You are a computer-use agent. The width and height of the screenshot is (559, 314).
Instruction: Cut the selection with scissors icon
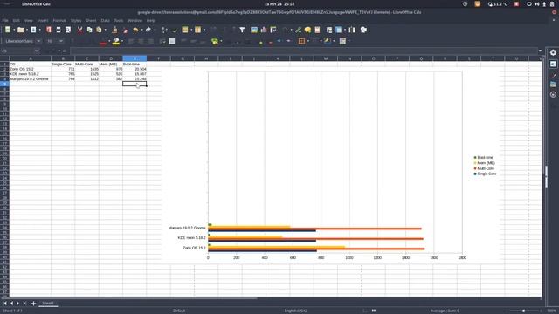79,30
